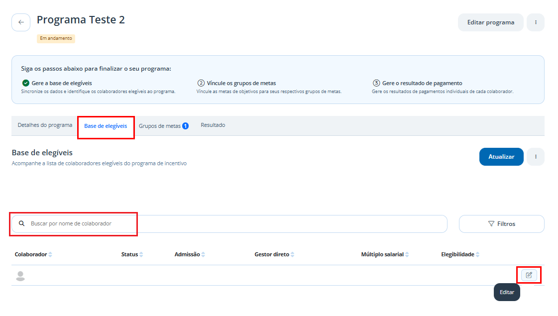558x316 pixels.
Task: Click the blue notification badge on Grupos de metas
Action: pyautogui.click(x=185, y=126)
